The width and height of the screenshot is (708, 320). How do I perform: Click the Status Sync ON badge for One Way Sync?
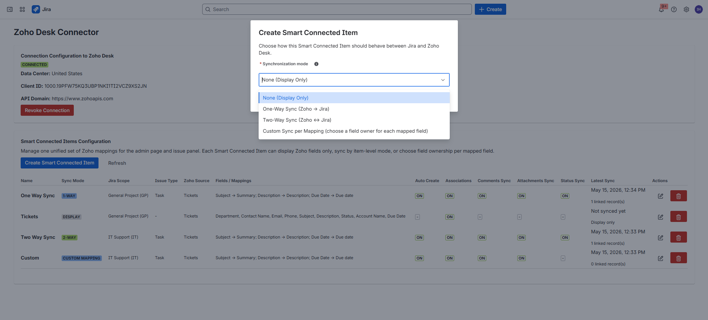[565, 196]
